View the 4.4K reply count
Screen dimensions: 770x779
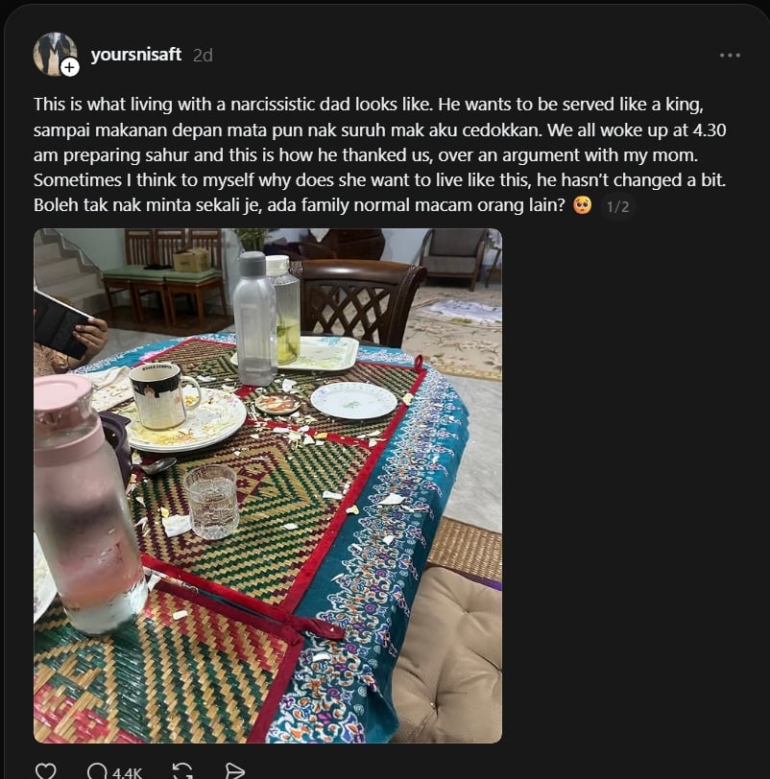click(x=128, y=772)
